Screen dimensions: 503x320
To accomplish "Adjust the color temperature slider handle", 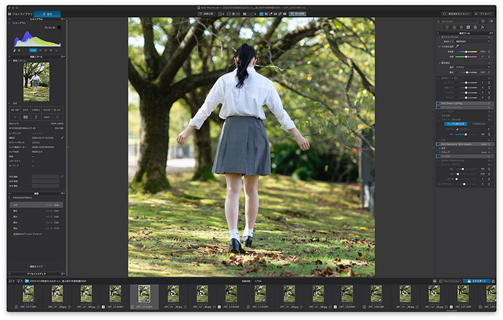I will click(x=466, y=52).
